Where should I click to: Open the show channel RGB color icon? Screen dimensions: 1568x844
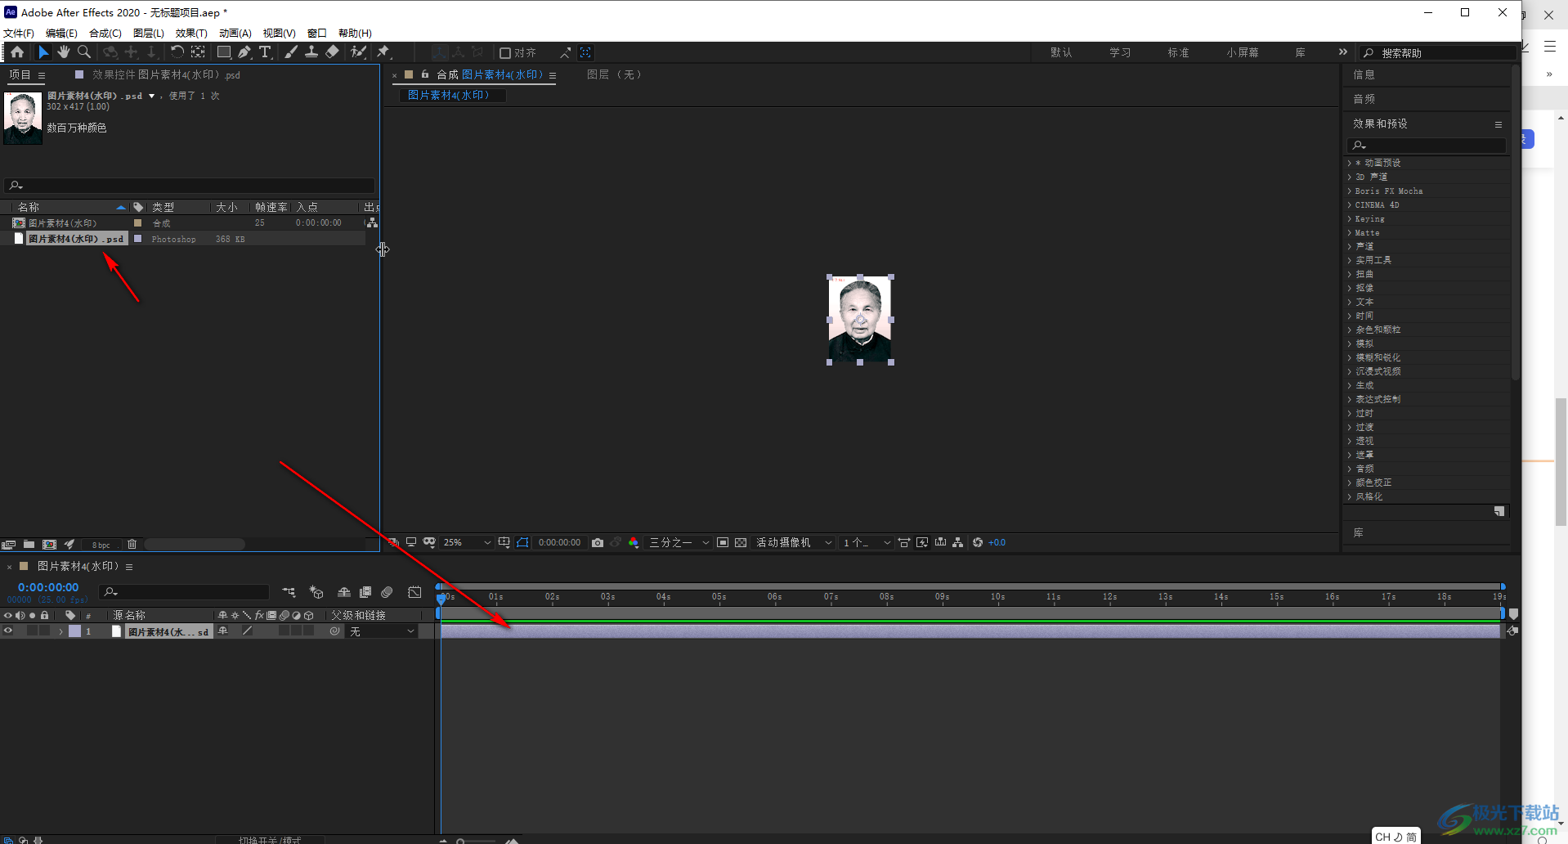pos(634,543)
